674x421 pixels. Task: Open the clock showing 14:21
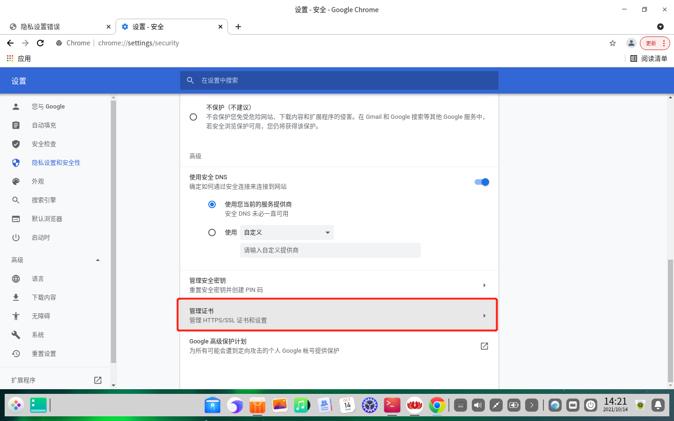615,405
